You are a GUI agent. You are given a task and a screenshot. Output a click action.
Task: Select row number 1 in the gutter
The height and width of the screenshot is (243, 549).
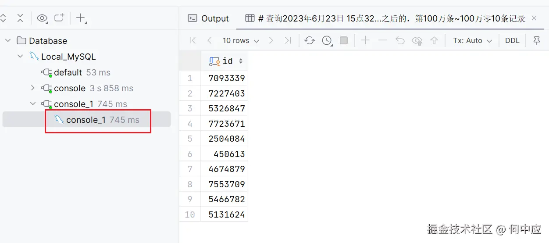(190, 78)
